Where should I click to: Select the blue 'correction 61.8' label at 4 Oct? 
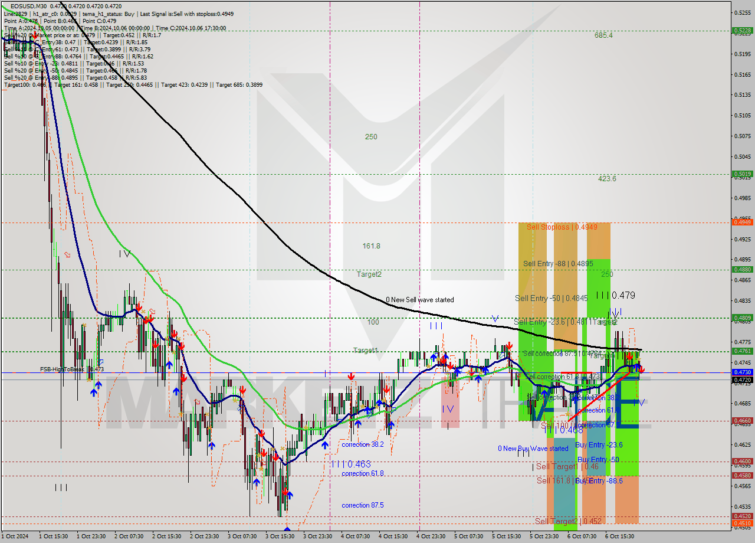click(363, 473)
